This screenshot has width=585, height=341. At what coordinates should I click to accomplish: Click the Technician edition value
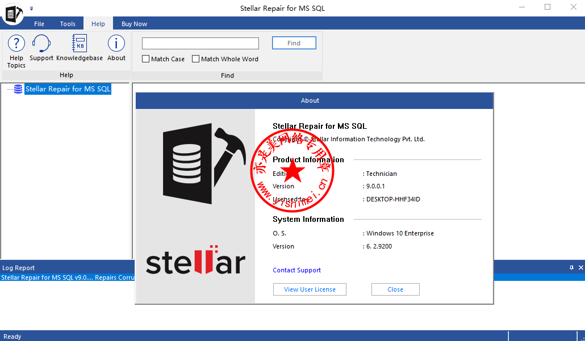click(x=381, y=174)
